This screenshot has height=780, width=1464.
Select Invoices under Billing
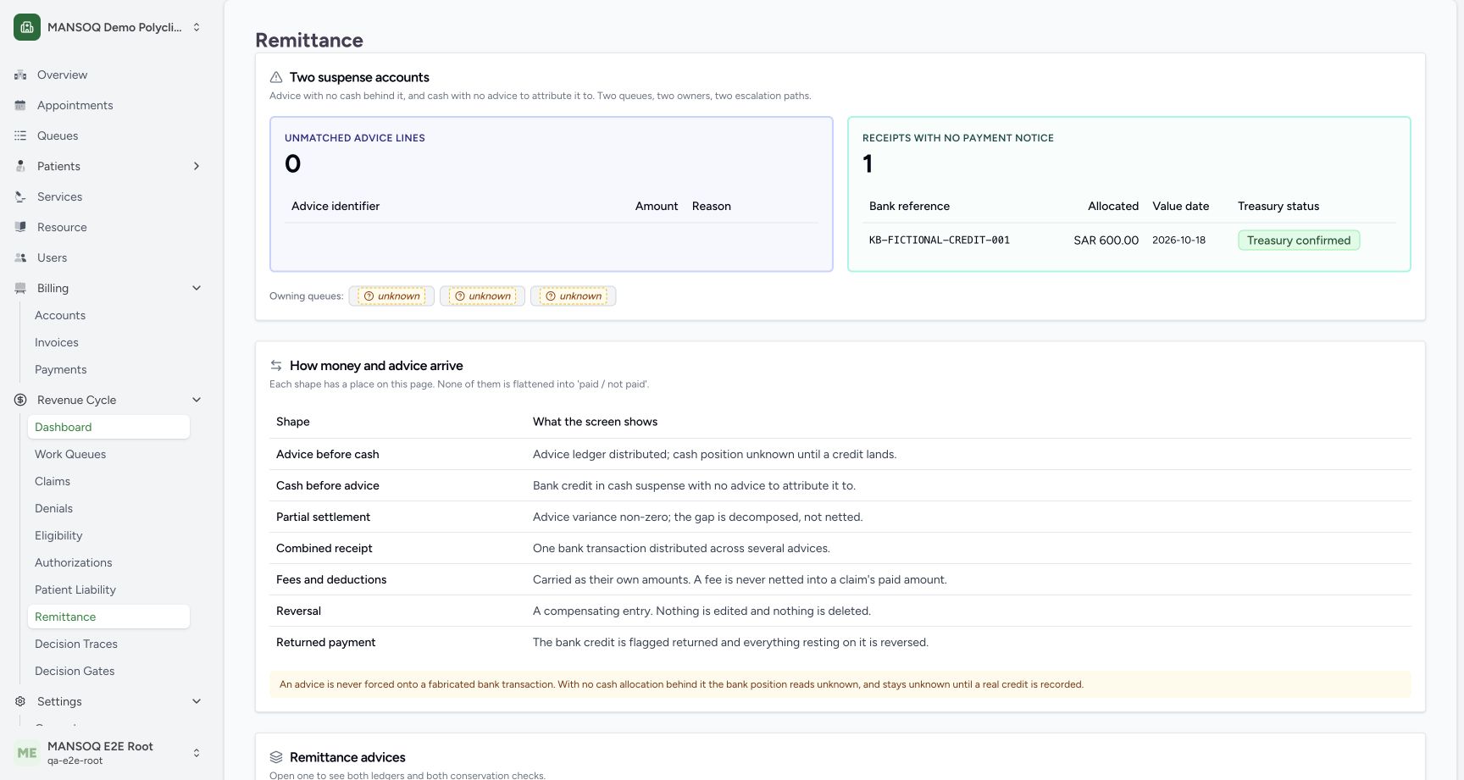(57, 342)
